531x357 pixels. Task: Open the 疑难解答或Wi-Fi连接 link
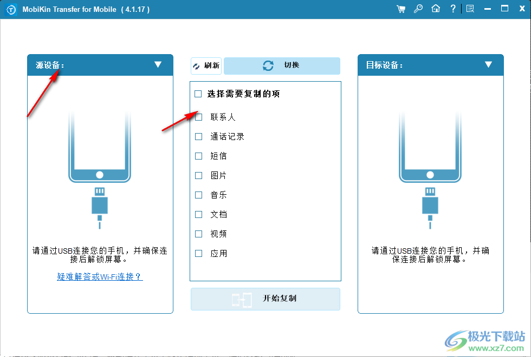(100, 276)
